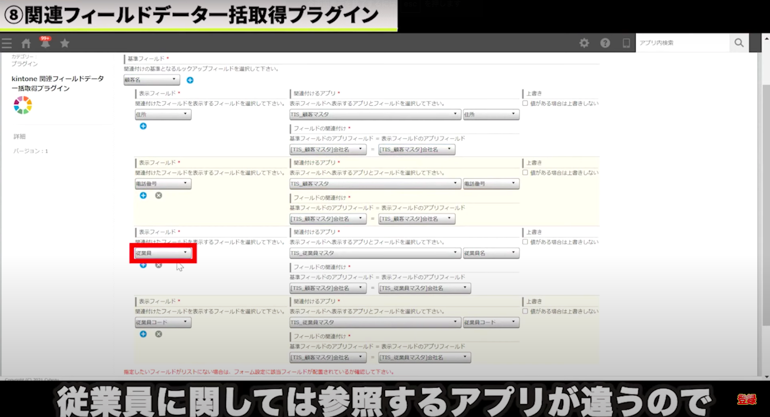Click the magnifier search button
The width and height of the screenshot is (770, 417).
[x=739, y=43]
